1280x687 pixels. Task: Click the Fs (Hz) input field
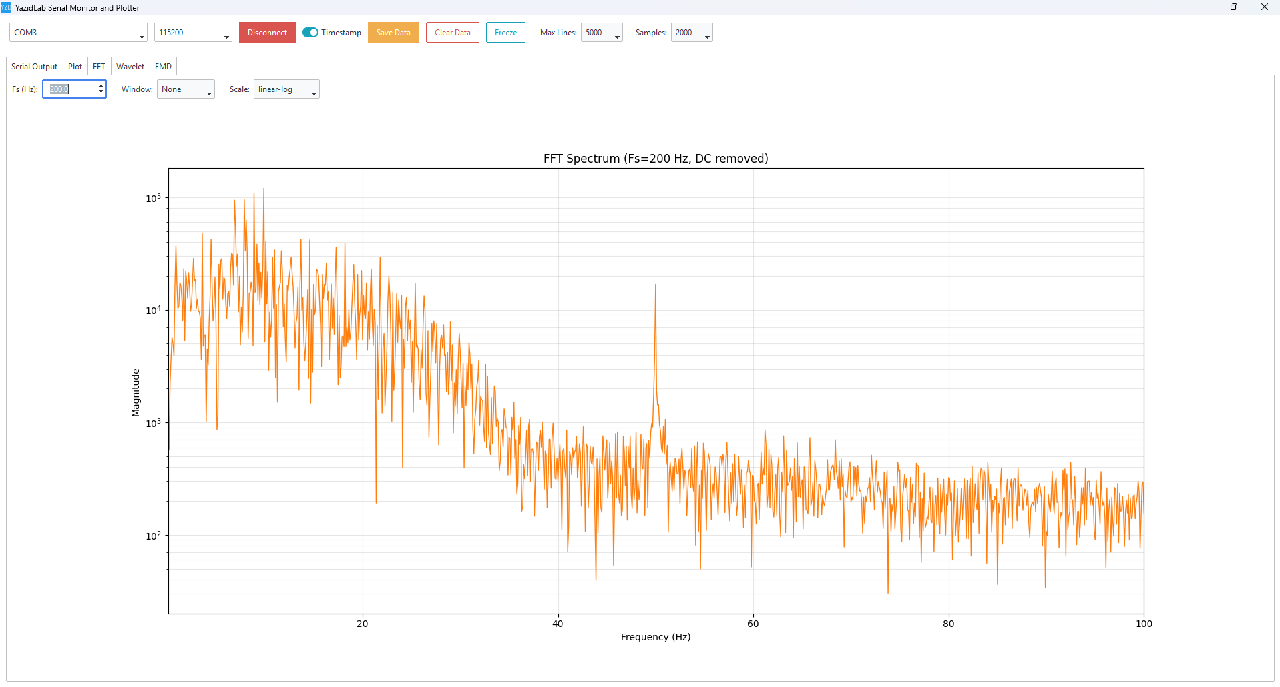pos(70,89)
